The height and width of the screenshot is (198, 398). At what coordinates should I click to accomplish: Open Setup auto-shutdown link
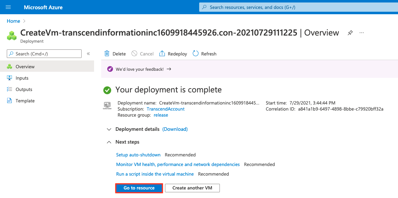coord(138,155)
